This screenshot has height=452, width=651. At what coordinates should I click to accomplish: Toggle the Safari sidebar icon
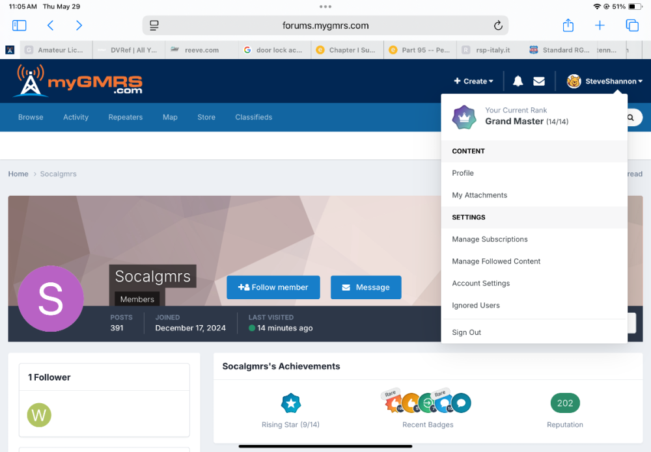(x=20, y=25)
